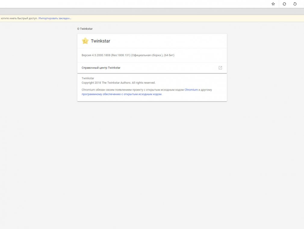The width and height of the screenshot is (304, 229).
Task: Click the хотите иметь быстрый доступ infobar text
Action: coord(19,18)
